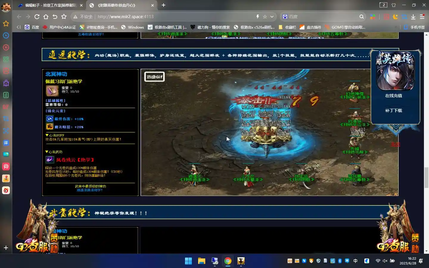This screenshot has width=429, height=268.
Task: Bookmark page with the toolbar star icon
Action: 64,17
